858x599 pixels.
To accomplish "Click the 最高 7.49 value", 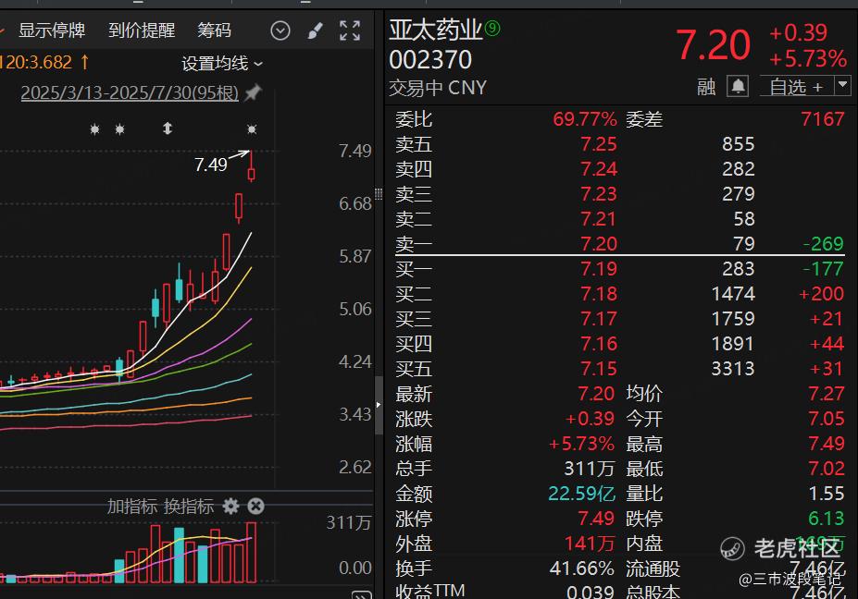I will pyautogui.click(x=827, y=444).
